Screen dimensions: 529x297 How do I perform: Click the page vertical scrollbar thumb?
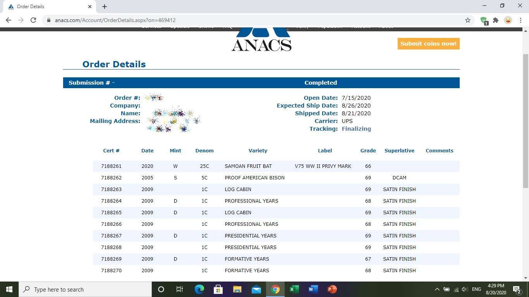pos(526,121)
